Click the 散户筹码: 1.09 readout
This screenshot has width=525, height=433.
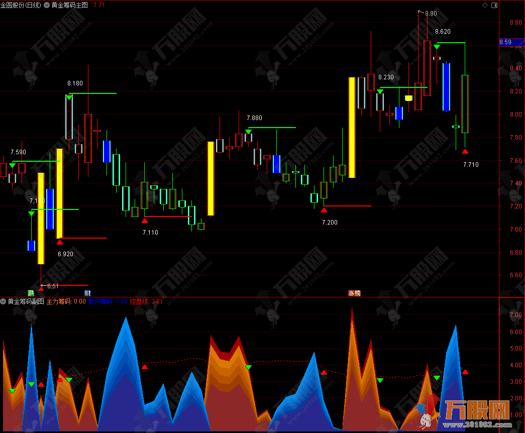(108, 301)
